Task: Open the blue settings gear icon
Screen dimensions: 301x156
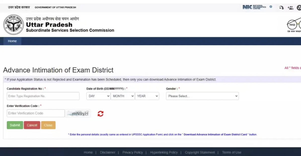Action: (271, 7)
